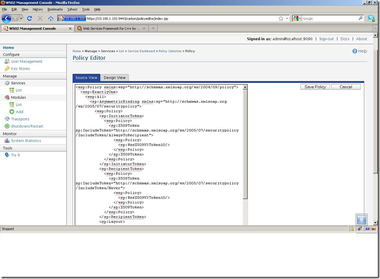The image size is (380, 279).
Task: Switch to the Design View tab
Action: (115, 78)
